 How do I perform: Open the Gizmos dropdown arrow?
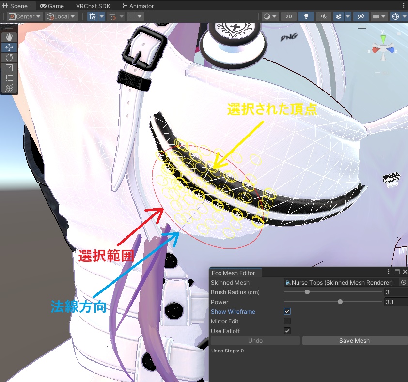404,16
